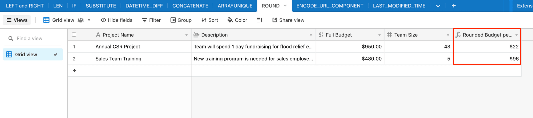The width and height of the screenshot is (533, 118).
Task: Click the Group records icon
Action: pos(173,20)
